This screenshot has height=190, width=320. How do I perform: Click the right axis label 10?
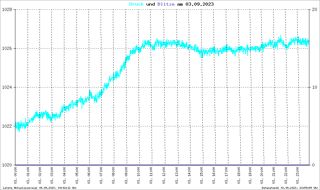click(315, 87)
